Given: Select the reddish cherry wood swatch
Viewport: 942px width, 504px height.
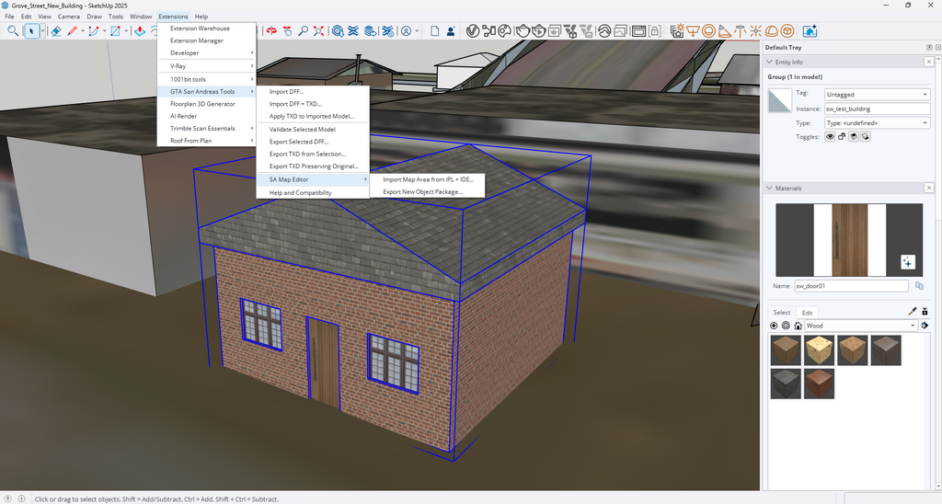Looking at the screenshot, I should pos(819,384).
